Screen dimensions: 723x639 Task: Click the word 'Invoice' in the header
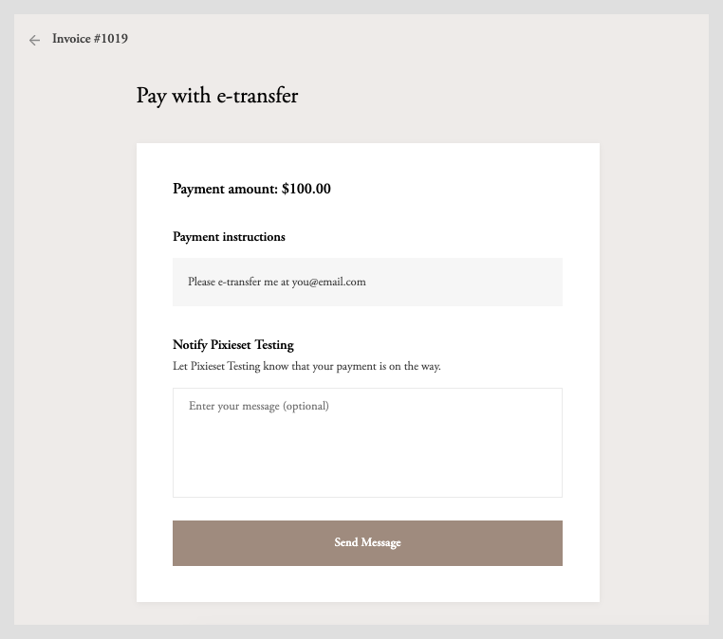[71, 39]
